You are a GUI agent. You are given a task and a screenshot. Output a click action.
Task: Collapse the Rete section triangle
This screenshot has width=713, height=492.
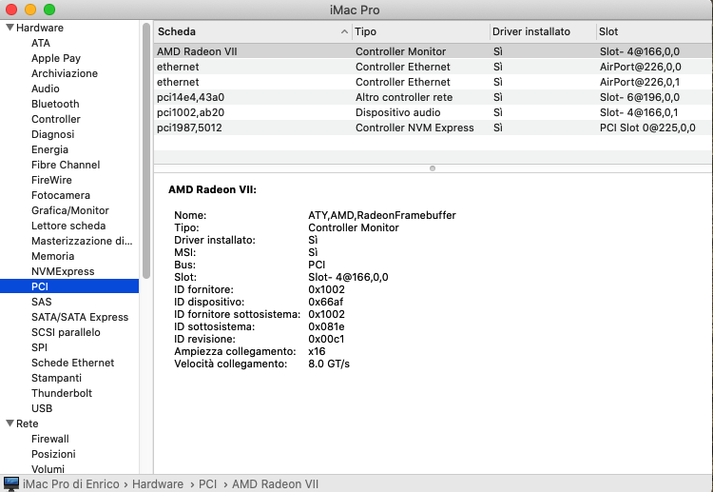coord(10,423)
